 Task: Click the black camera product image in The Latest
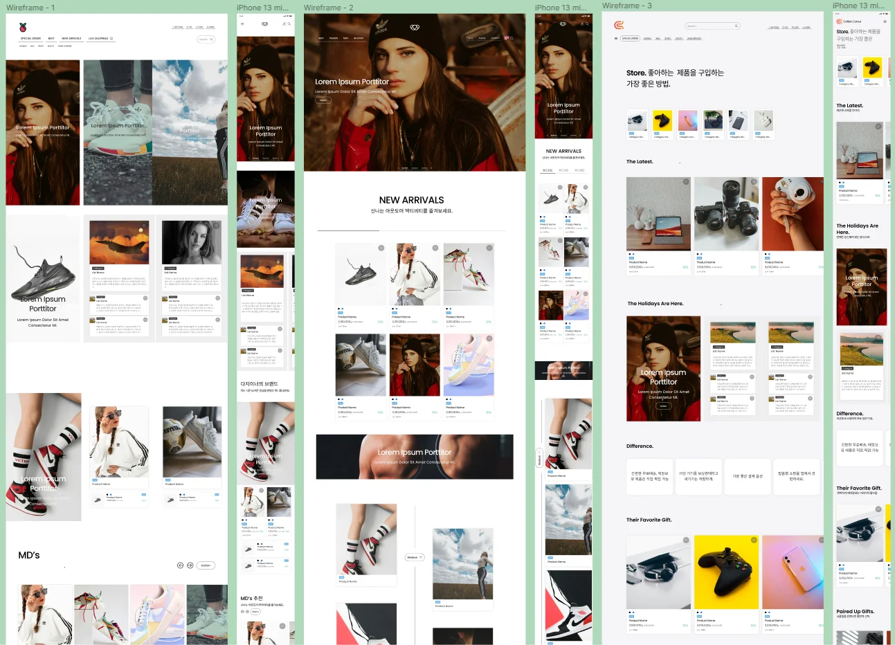tap(726, 214)
